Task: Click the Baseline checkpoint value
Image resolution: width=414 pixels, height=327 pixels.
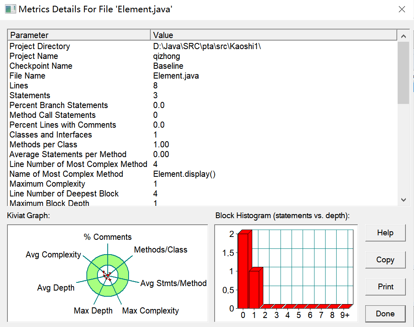Action: (168, 66)
